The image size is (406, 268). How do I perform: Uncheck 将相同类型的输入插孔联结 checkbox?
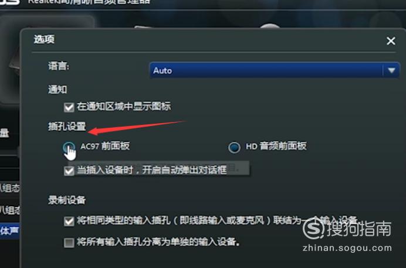click(69, 221)
